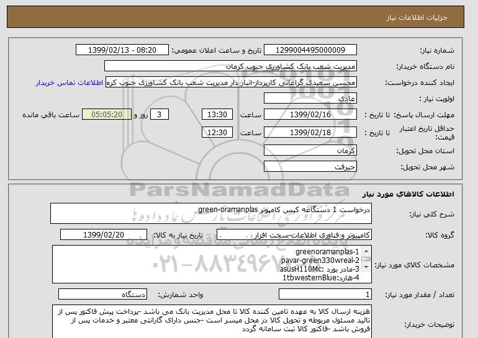The width and height of the screenshot is (478, 338).
Task: Select motherboard line asusH110Mc
Action: 320,269
